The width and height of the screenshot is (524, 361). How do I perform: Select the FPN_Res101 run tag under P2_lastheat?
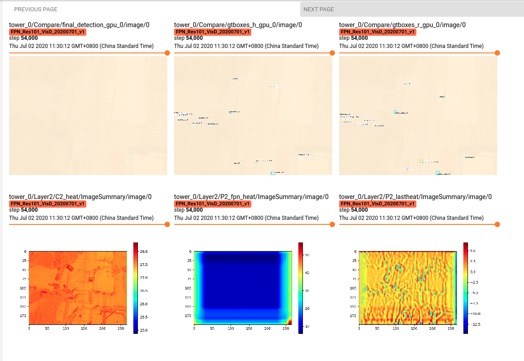click(377, 204)
